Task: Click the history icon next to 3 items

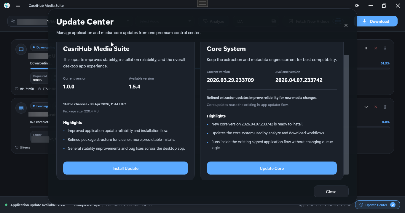Action: [17, 147]
